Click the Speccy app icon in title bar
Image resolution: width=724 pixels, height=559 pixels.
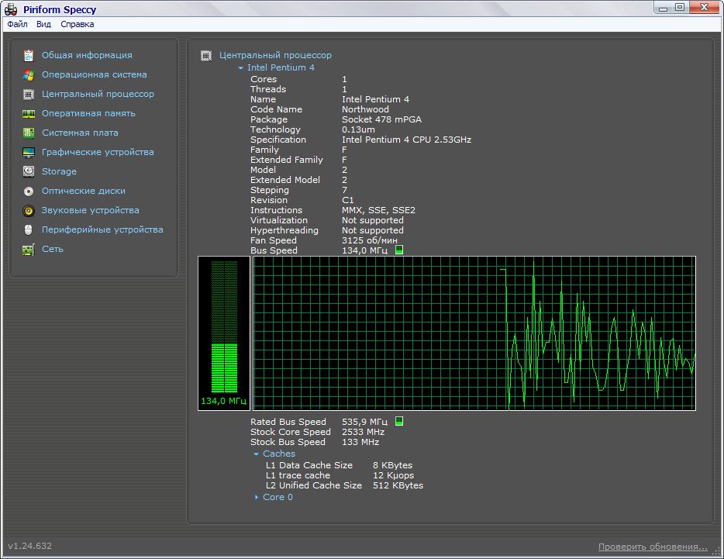coord(11,9)
